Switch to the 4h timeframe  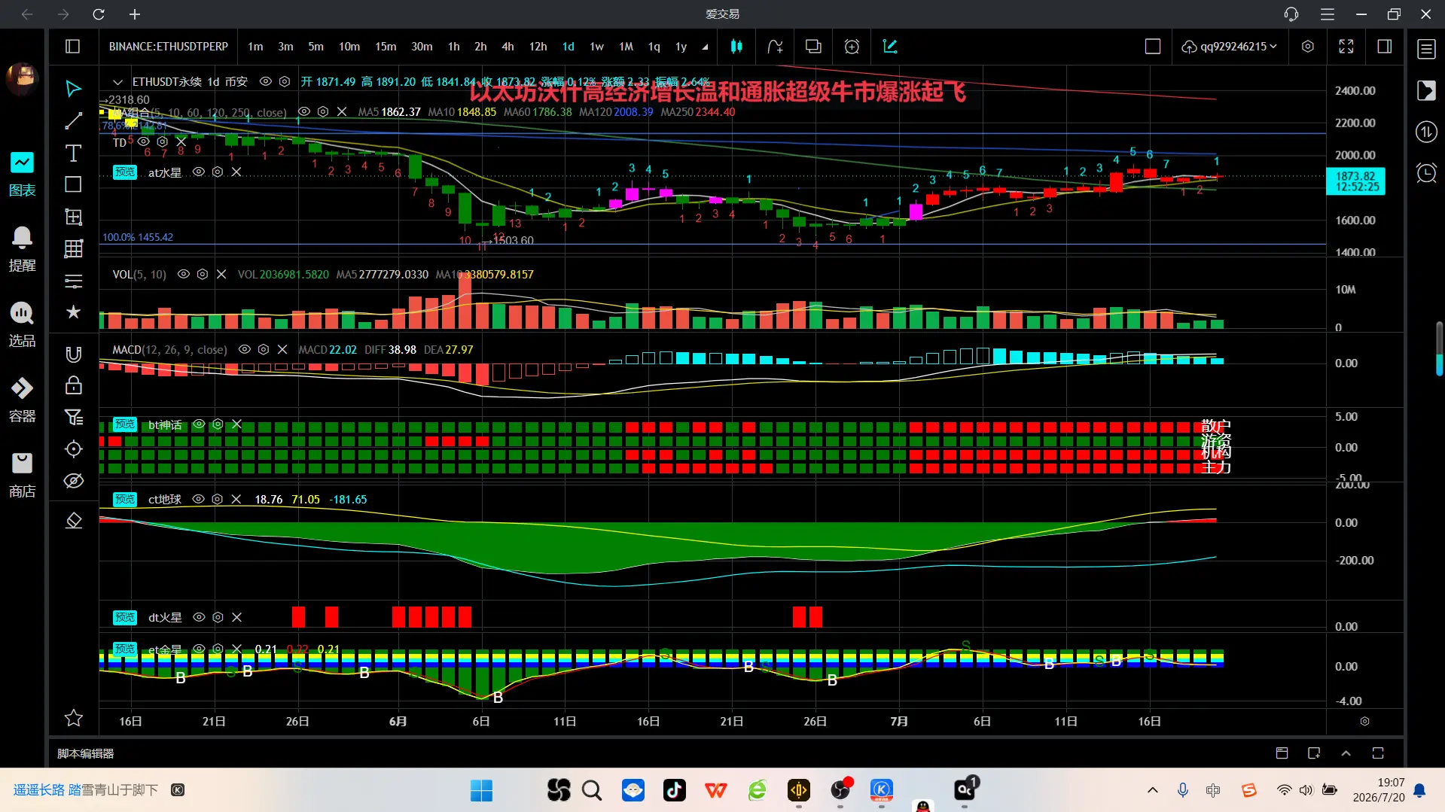[508, 47]
